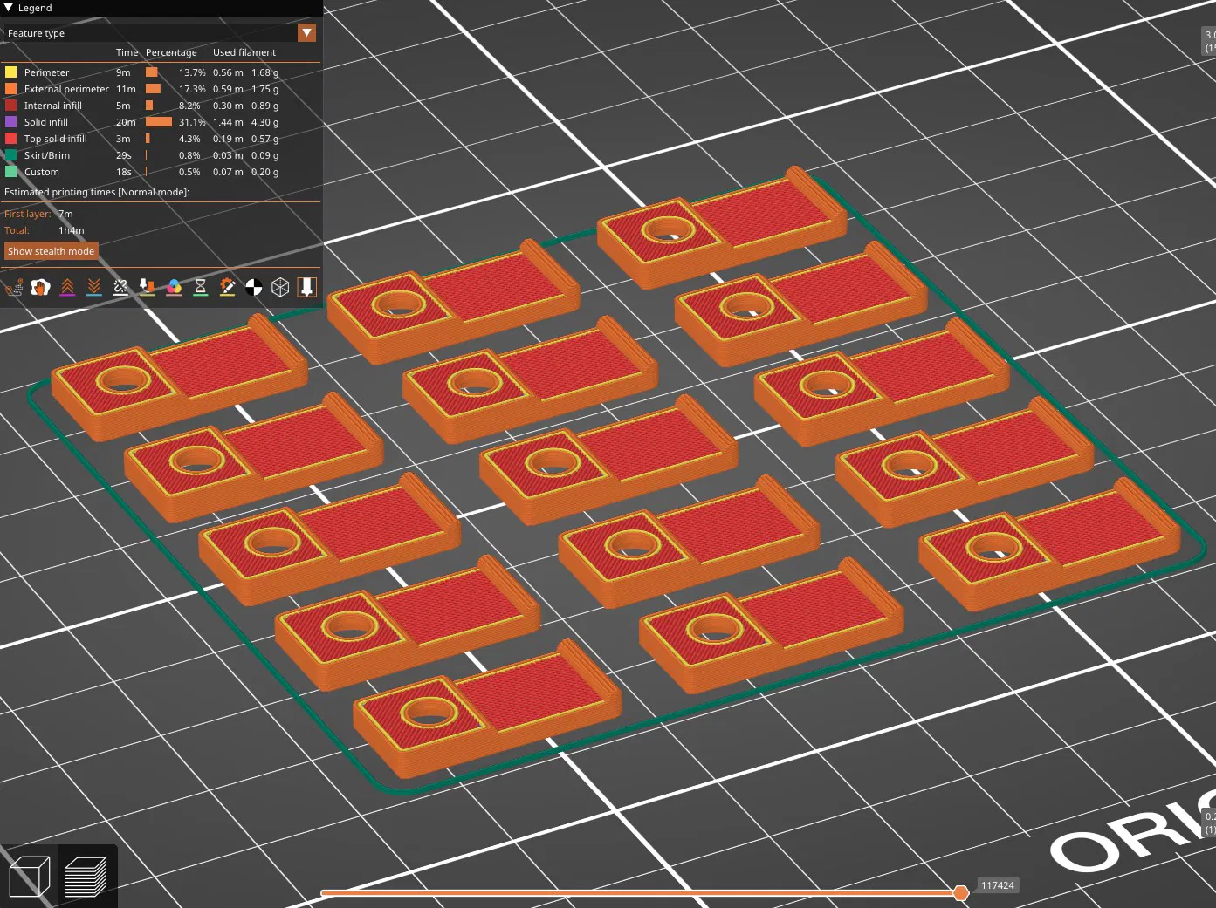1216x908 pixels.
Task: Click the Total print time label
Action: [17, 230]
